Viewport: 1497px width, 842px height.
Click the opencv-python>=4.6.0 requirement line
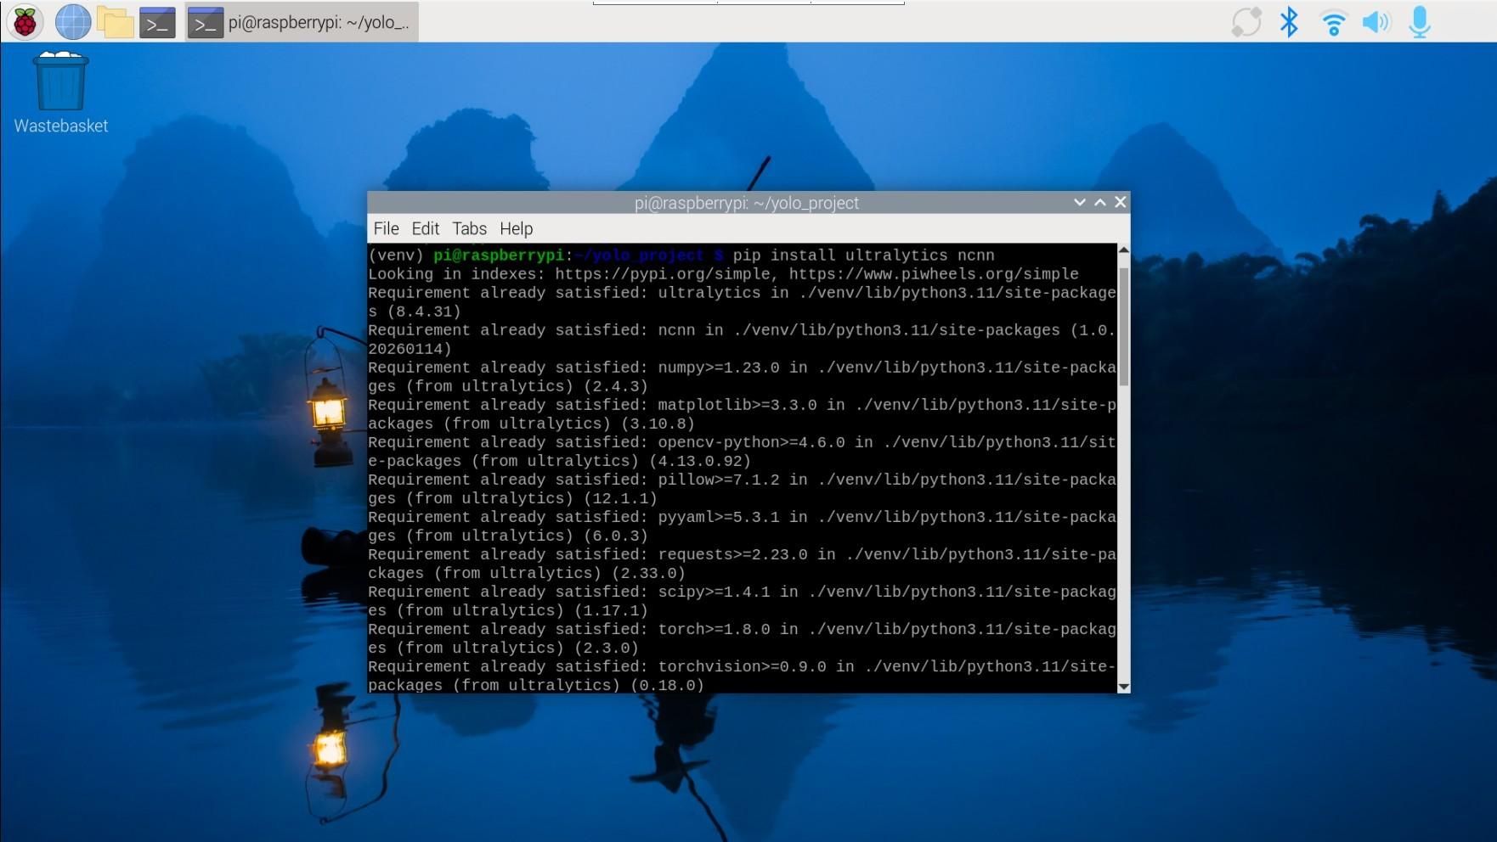(x=742, y=452)
